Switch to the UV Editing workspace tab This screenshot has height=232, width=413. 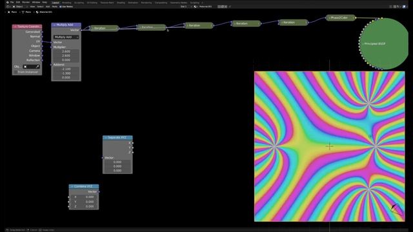(92, 3)
